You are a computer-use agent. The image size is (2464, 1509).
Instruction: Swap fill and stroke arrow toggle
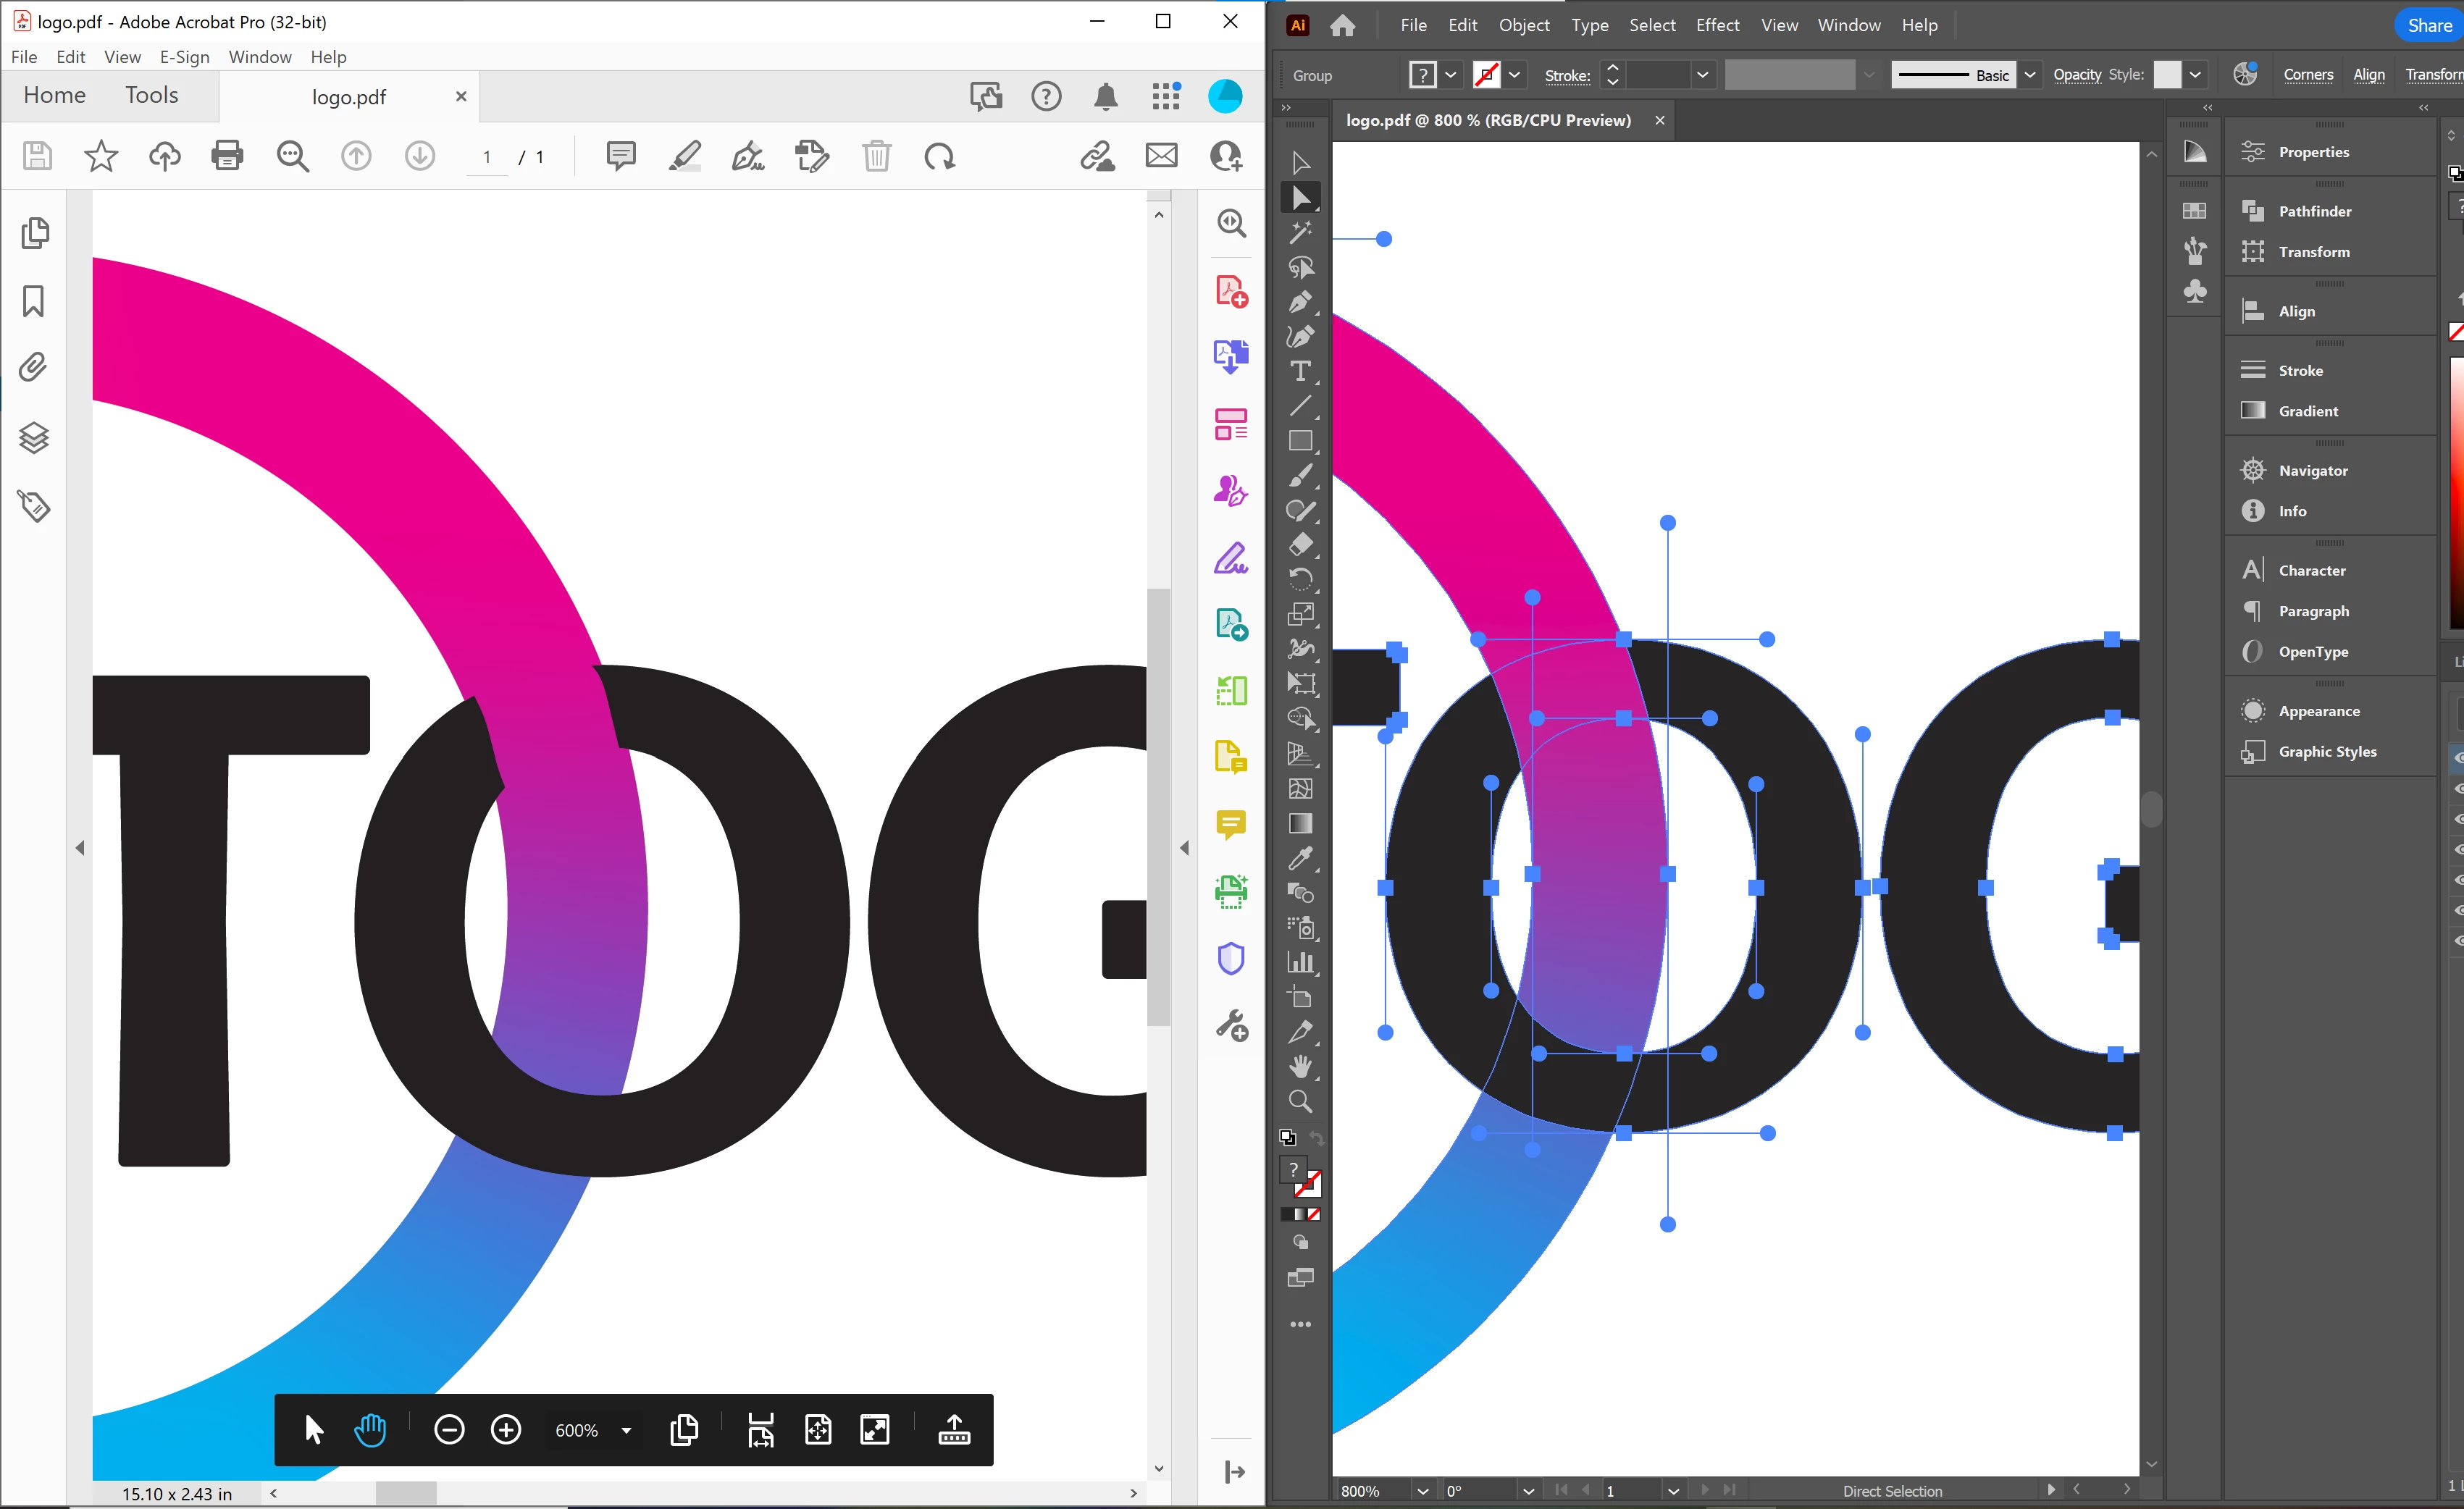click(x=1317, y=1138)
